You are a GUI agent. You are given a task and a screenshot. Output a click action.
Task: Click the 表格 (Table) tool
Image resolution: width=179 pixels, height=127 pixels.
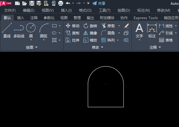point(166,40)
